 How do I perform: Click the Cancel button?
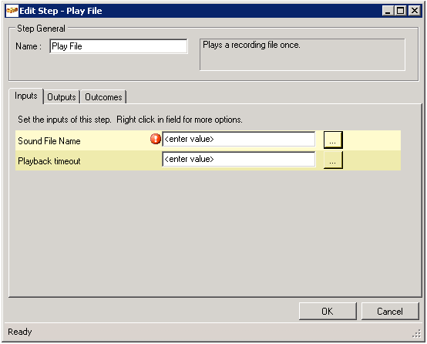tap(390, 311)
